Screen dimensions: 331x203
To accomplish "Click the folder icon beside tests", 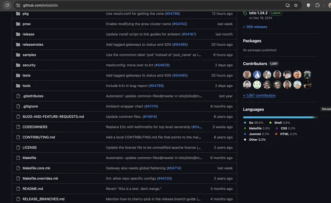I will 18,75.
